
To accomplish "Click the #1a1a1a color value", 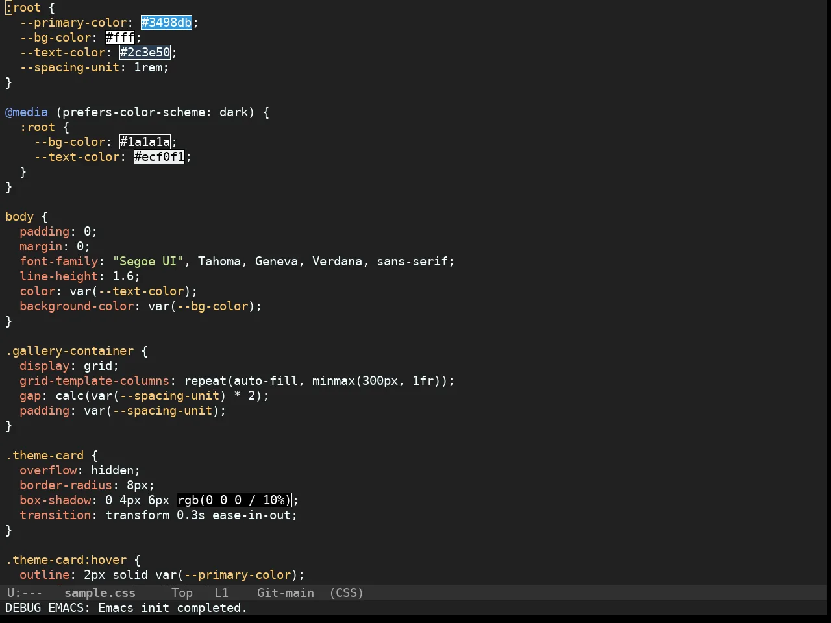I will point(145,142).
